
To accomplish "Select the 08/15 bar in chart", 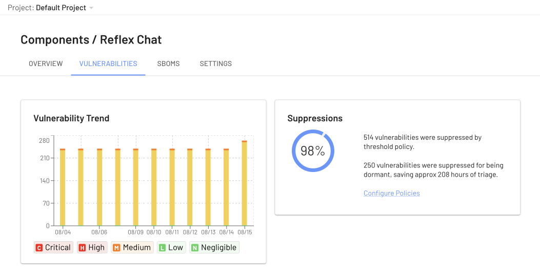I will 245,183.
